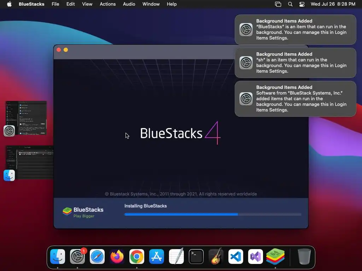362x271 pixels.
Task: Open the BlueStack Systems, Inc. notification
Action: [296, 99]
